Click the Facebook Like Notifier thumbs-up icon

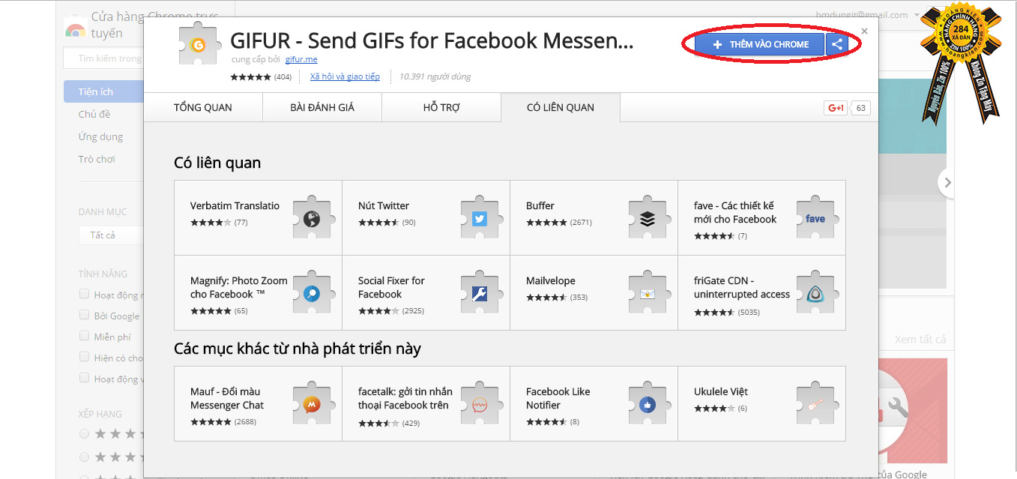(x=648, y=405)
